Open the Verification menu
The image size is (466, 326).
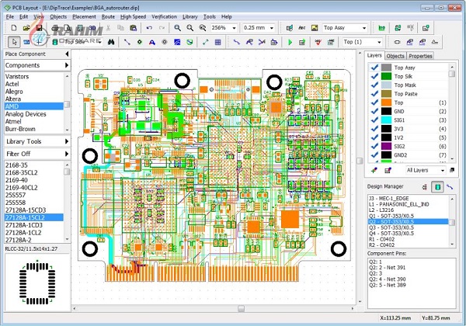(x=164, y=16)
